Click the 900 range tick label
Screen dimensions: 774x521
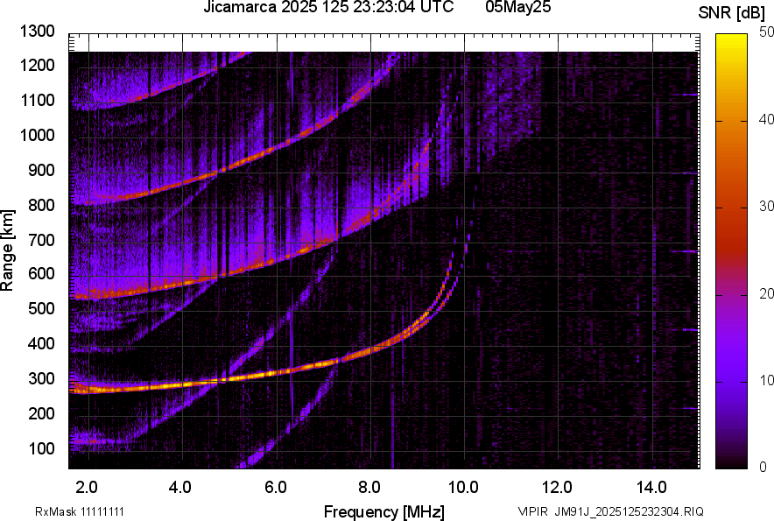coord(41,170)
